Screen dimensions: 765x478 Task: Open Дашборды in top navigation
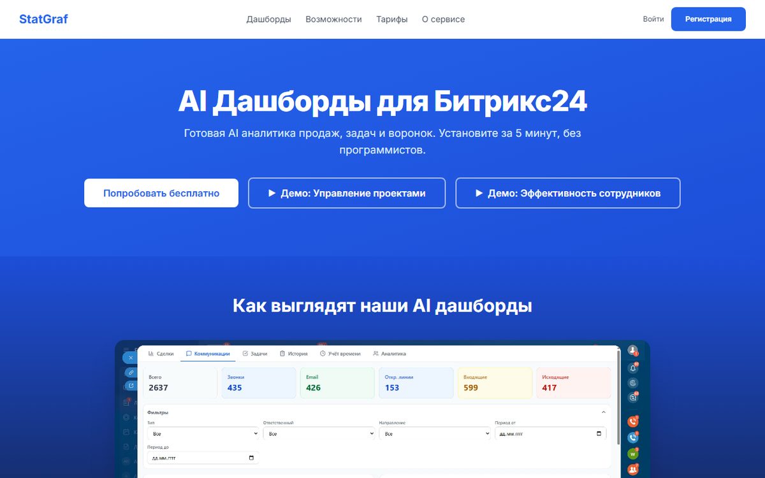(x=269, y=19)
